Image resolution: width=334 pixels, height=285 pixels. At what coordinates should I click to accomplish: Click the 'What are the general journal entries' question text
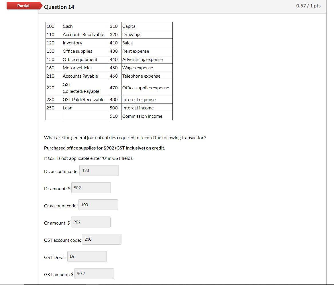(125, 138)
